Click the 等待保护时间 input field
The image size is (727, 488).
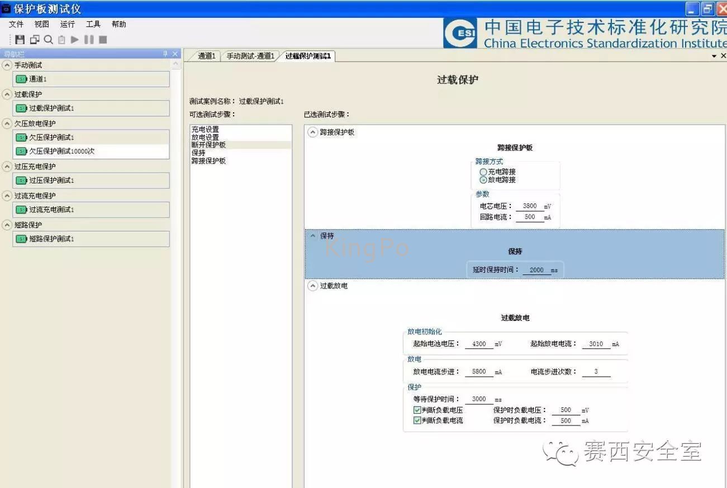(x=479, y=399)
